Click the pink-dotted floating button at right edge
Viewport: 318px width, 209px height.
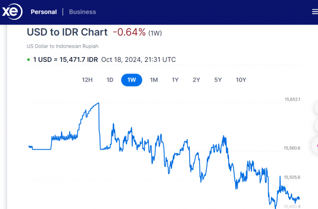[x=316, y=145]
